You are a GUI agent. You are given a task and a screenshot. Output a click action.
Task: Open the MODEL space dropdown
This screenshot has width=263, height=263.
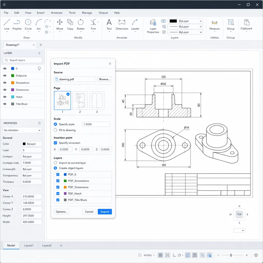point(149,255)
